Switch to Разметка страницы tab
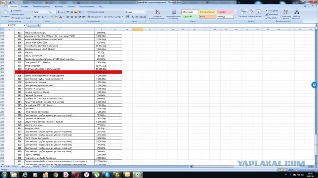This screenshot has width=318, height=178. click(x=41, y=6)
